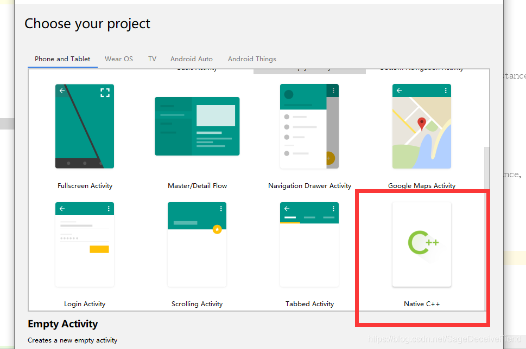The width and height of the screenshot is (526, 349).
Task: Click the Fullscreen Activity label
Action: click(x=85, y=186)
